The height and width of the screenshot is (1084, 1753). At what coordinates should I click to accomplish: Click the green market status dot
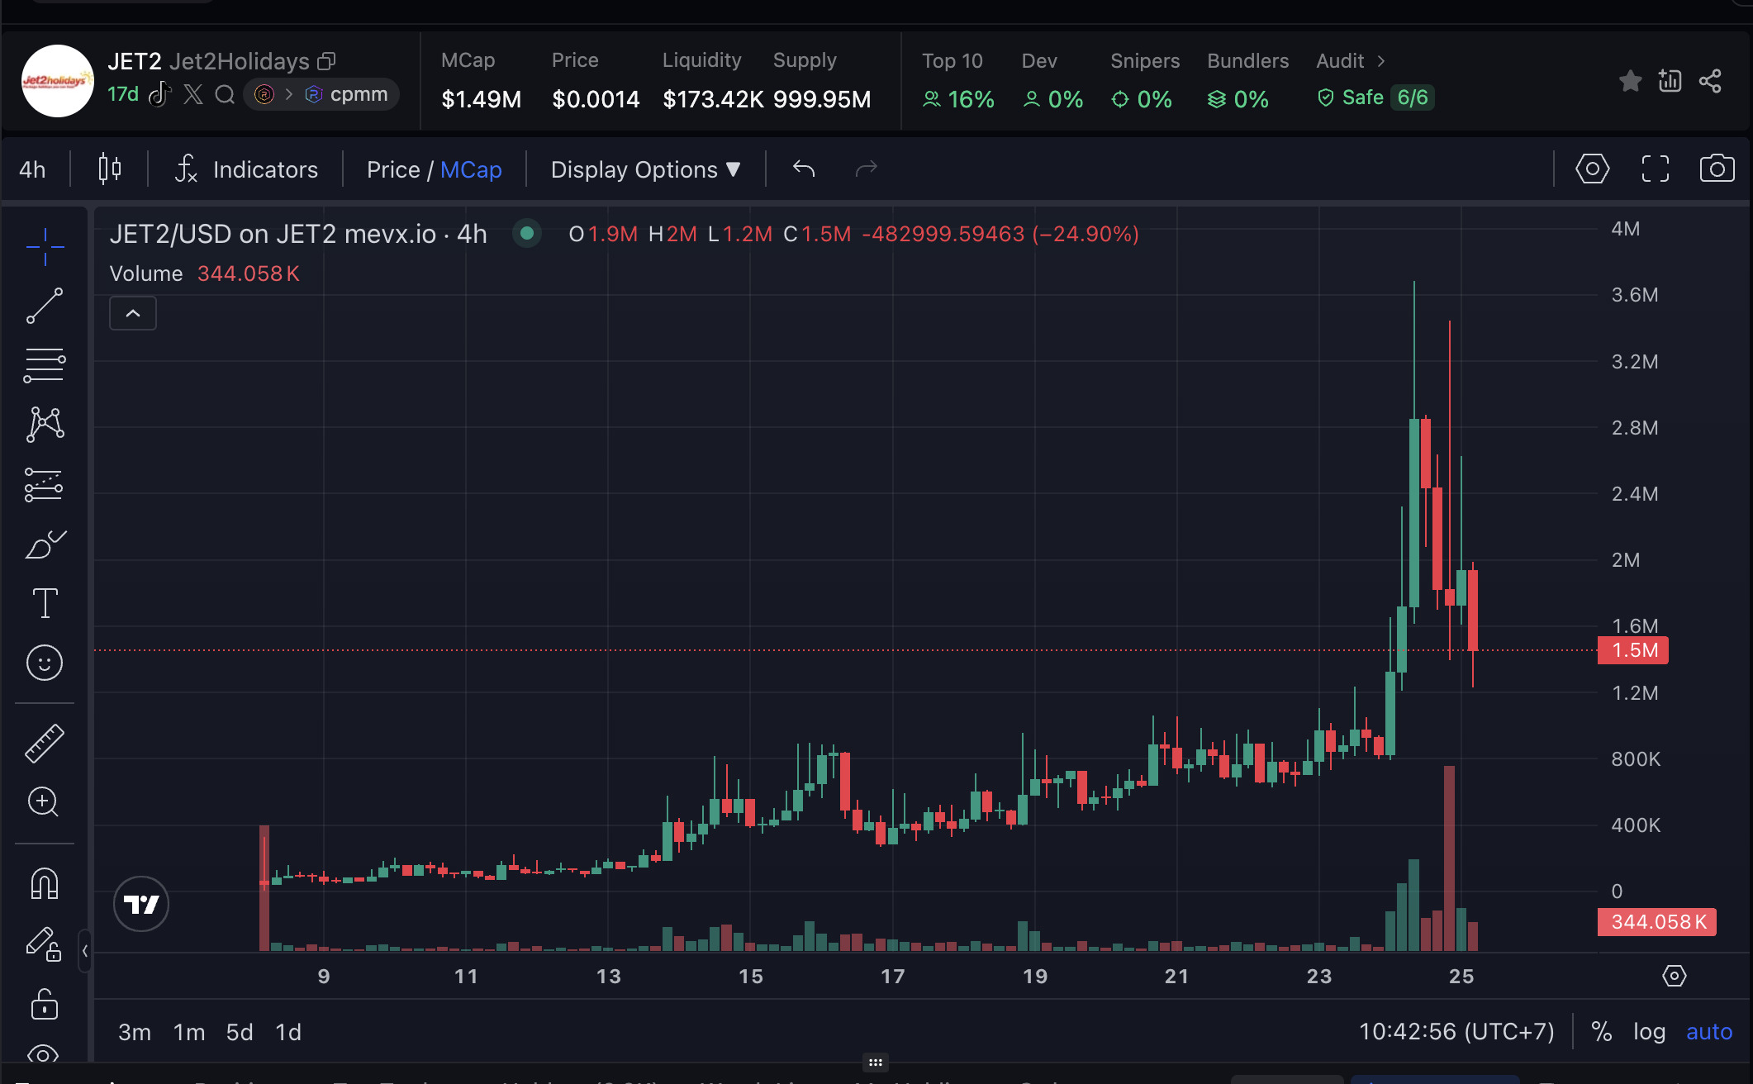pos(526,234)
